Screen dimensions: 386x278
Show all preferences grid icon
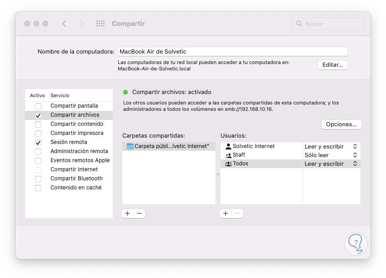(100, 24)
